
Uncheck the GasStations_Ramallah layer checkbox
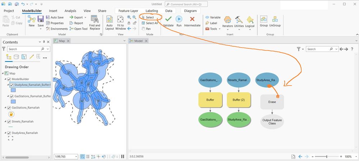[x=9, y=108]
